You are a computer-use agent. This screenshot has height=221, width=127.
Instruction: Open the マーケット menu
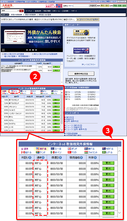29,11
